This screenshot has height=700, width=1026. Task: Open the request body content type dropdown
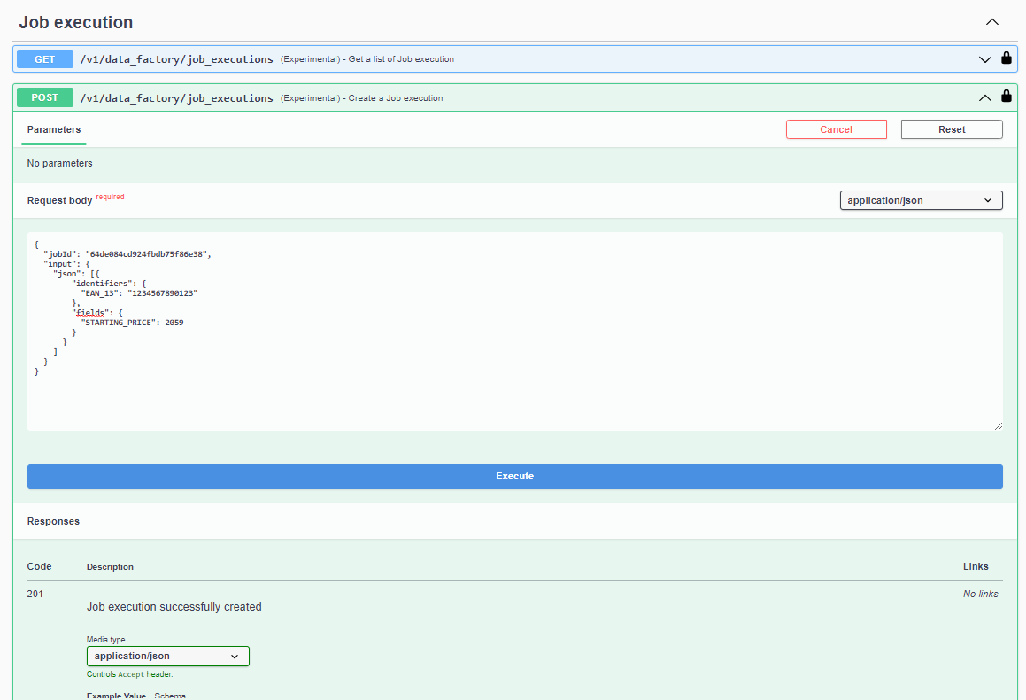coord(921,200)
